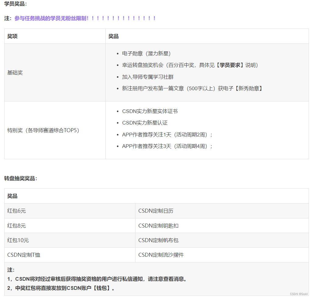The image size is (312, 298).
Task: Select the '基础奖' row label
Action: [x=15, y=73]
